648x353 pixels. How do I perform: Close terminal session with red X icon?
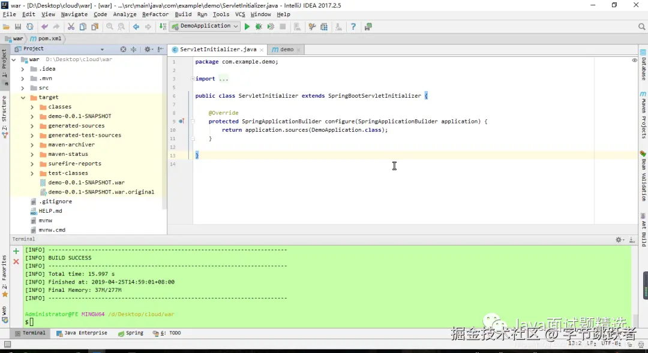coord(16,262)
